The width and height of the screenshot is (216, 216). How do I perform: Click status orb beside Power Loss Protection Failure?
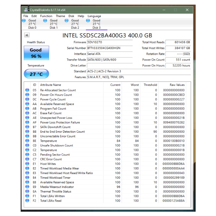click(x=27, y=123)
